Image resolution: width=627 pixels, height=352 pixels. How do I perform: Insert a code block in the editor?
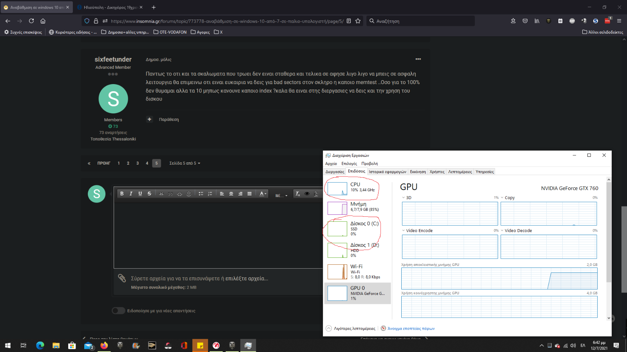179,194
